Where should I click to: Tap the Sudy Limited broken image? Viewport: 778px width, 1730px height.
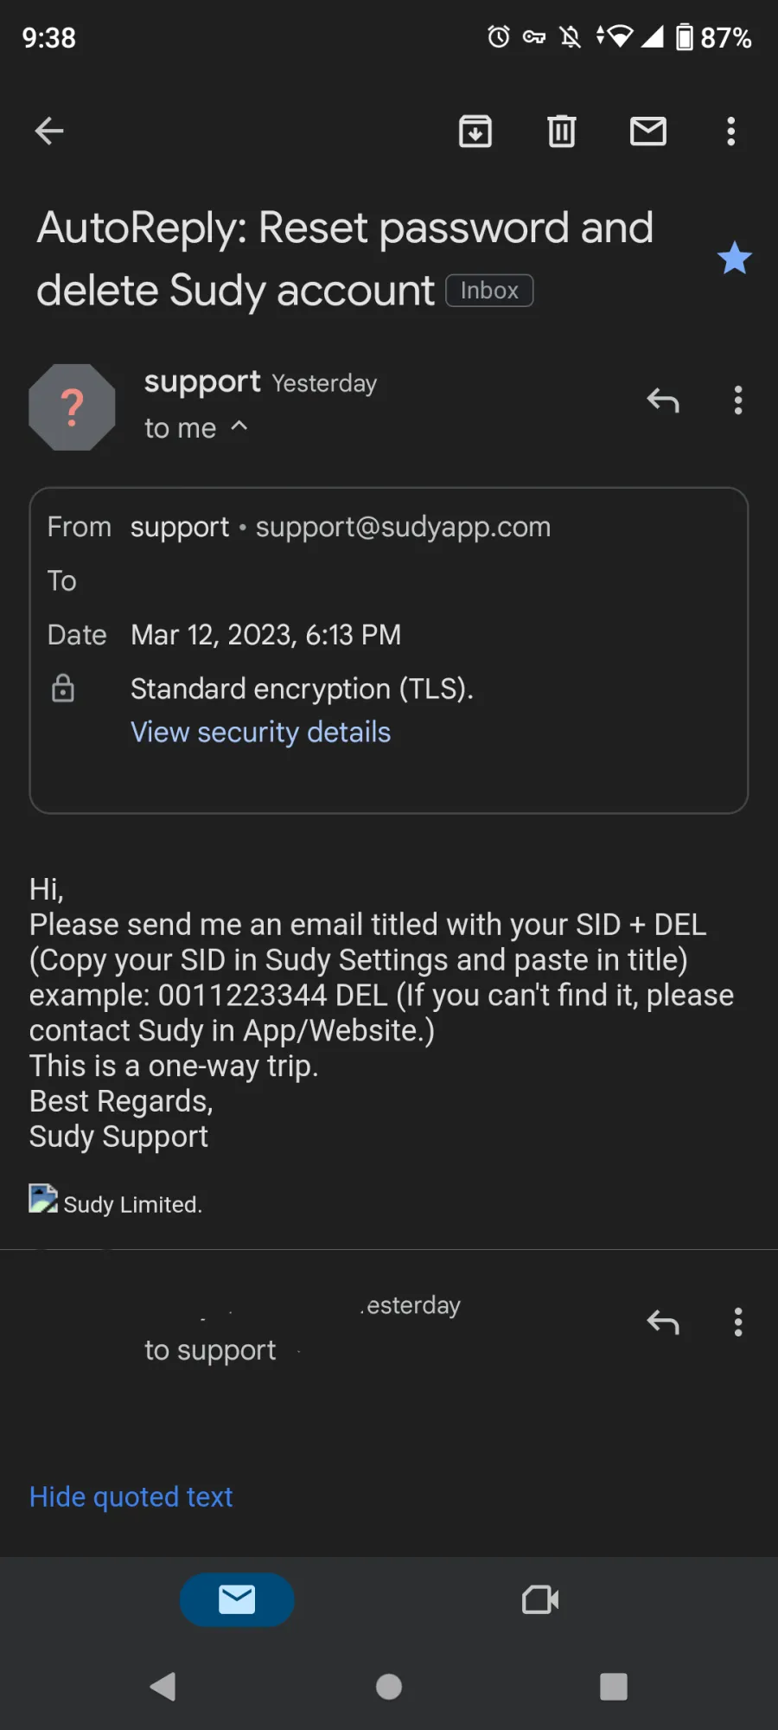tap(43, 1199)
